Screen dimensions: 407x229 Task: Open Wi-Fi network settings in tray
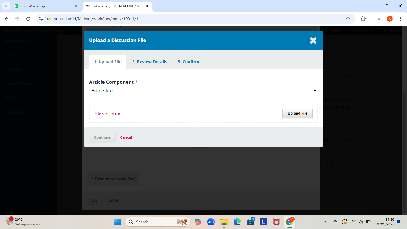354,222
